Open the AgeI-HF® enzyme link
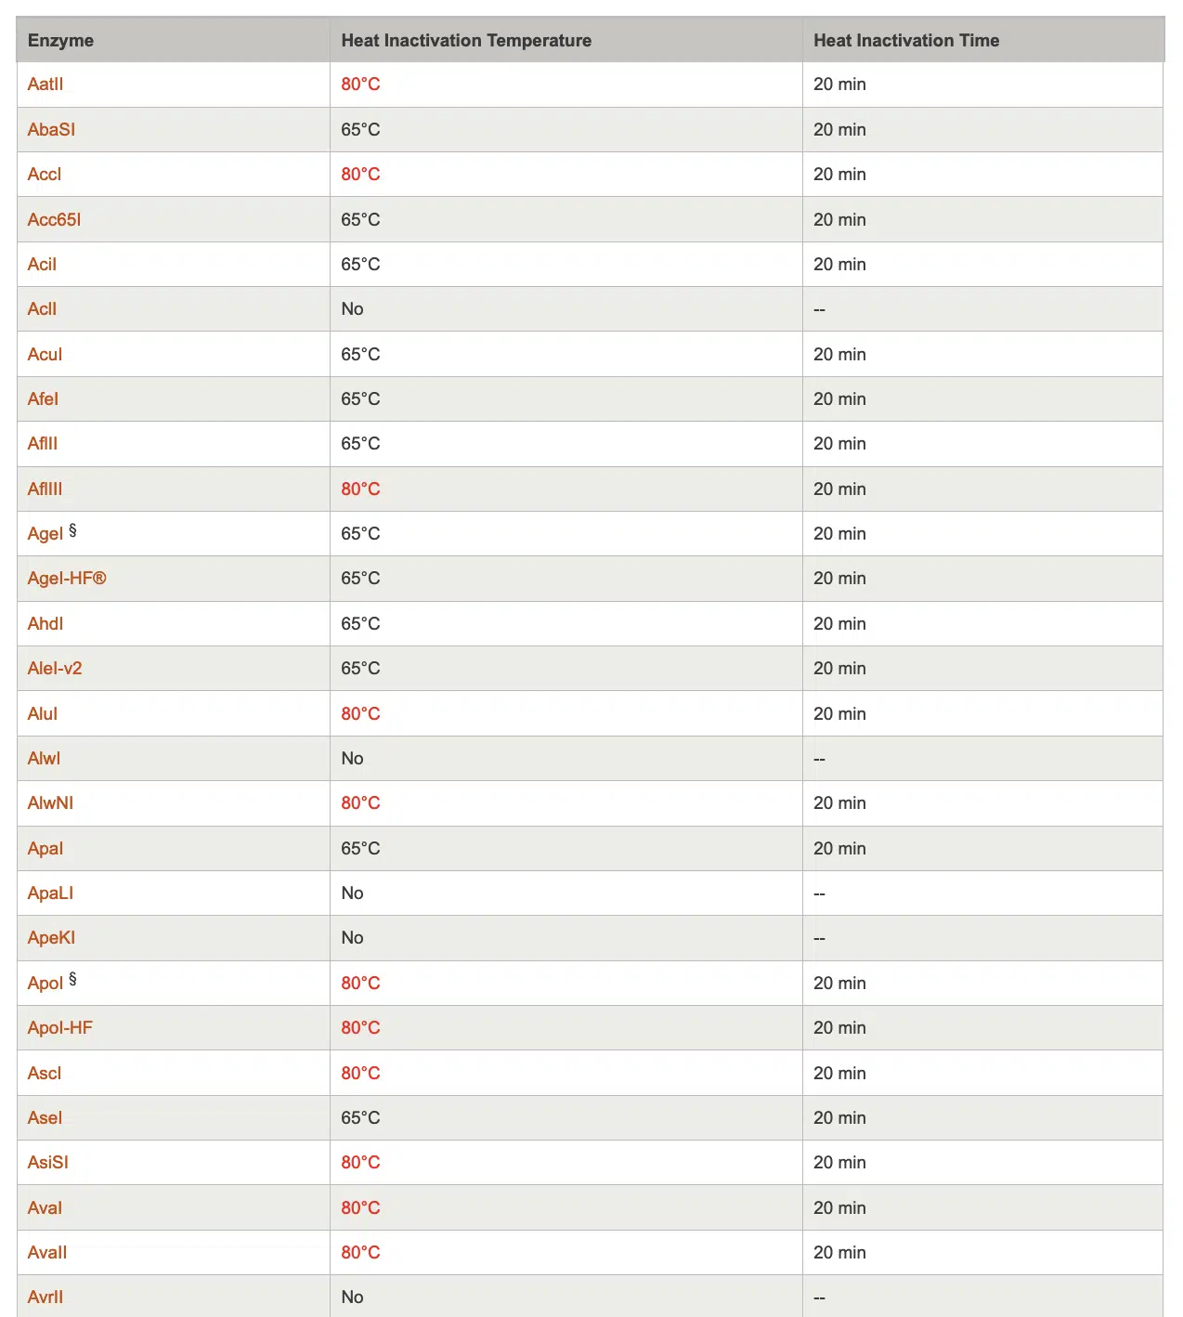 point(67,579)
